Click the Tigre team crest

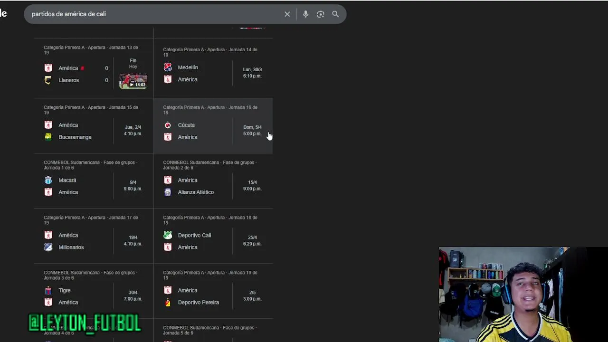point(48,290)
